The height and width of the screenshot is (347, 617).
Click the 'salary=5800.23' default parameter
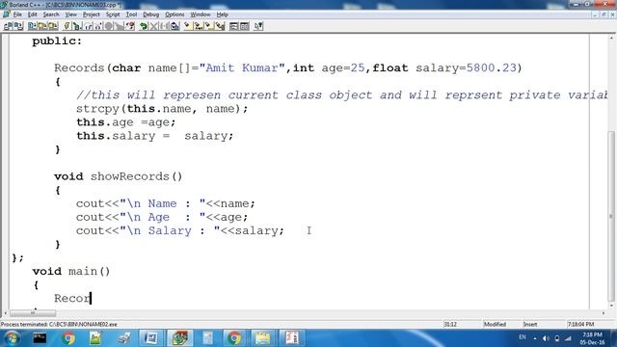tap(466, 68)
